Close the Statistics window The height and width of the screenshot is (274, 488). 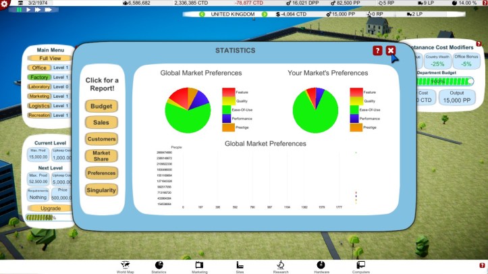pyautogui.click(x=391, y=51)
